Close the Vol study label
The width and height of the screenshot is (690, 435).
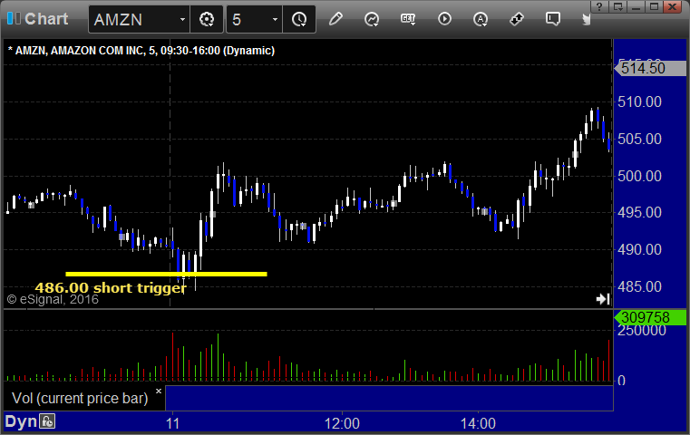coord(159,391)
